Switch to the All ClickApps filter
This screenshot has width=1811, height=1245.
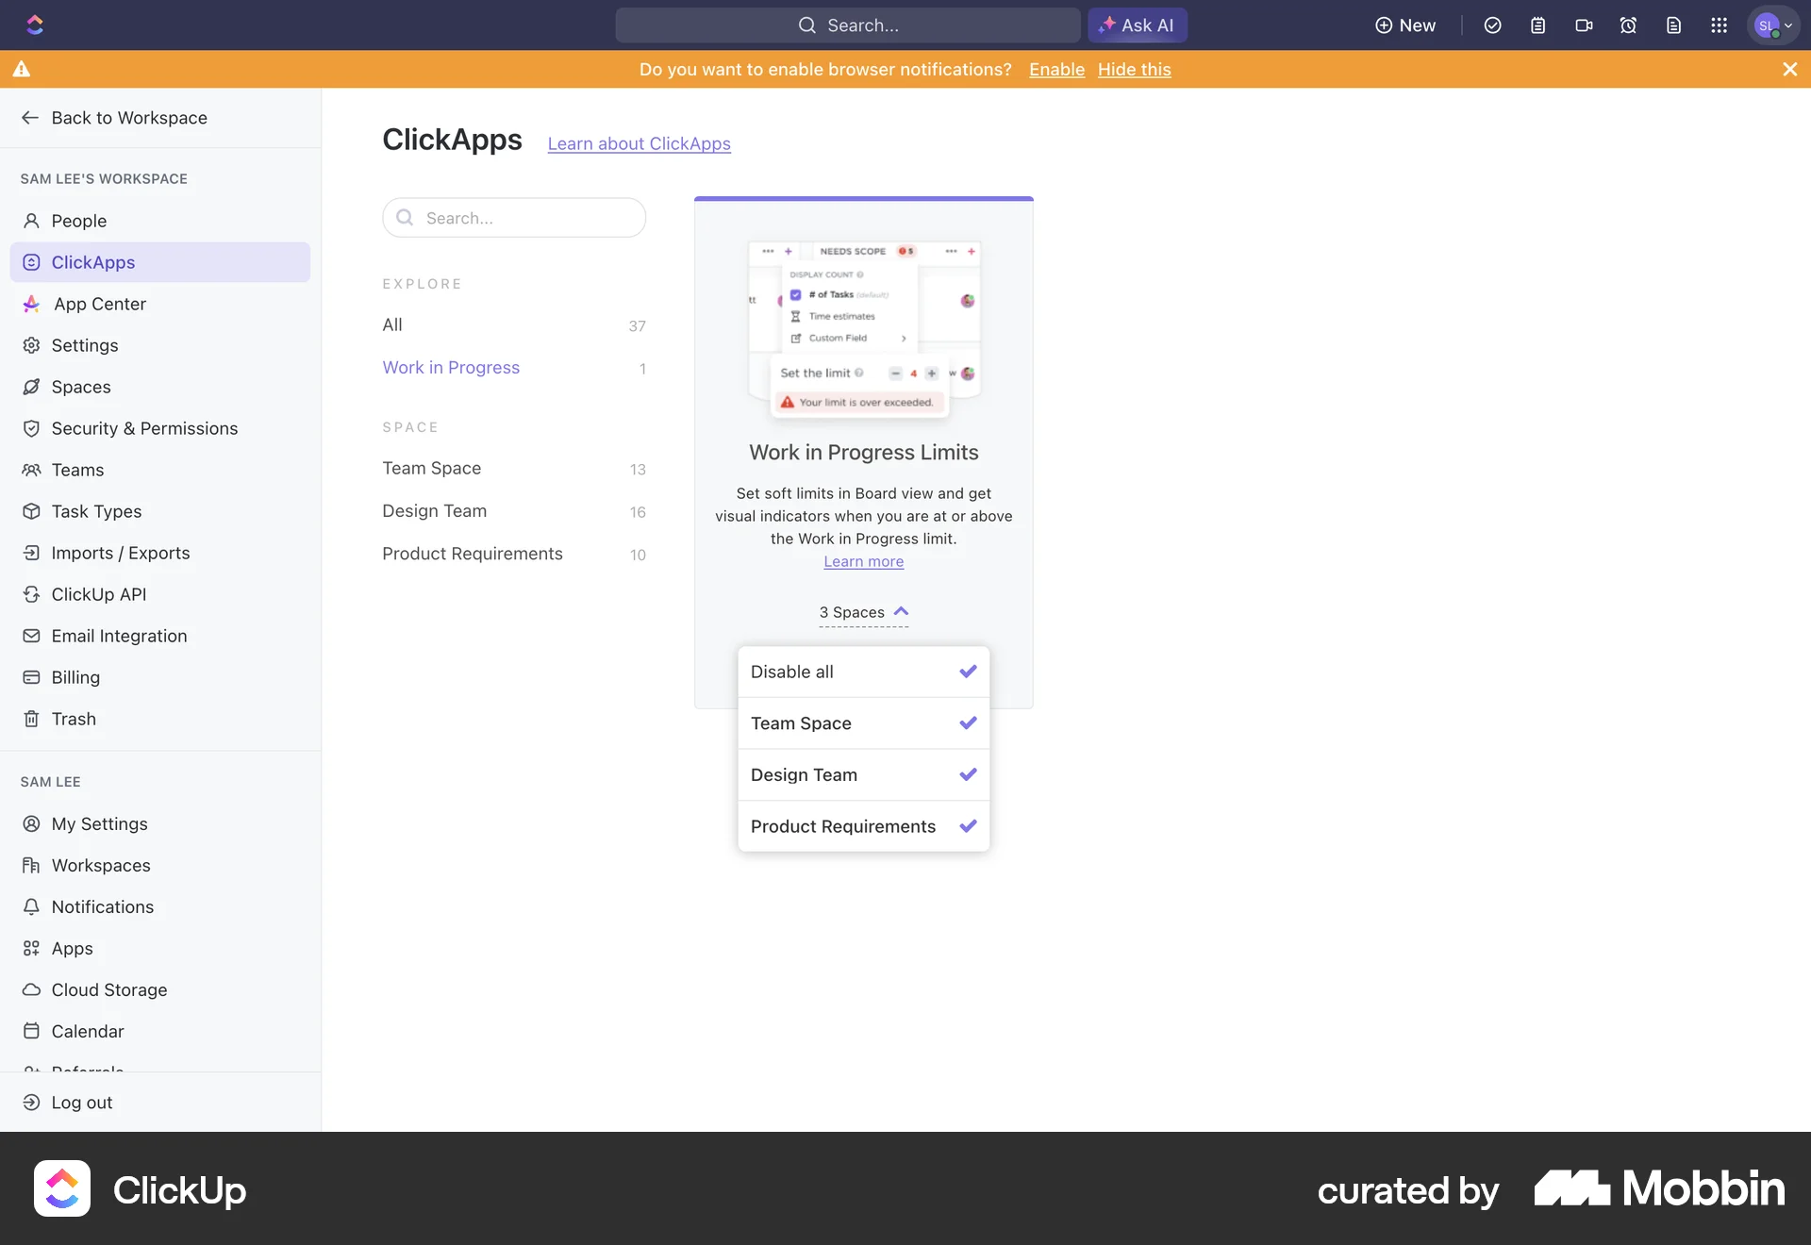pyautogui.click(x=392, y=324)
